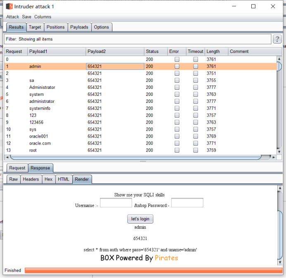Viewport: 286px width, 278px height.
Task: Click the results table scroll up arrow
Action: 279,59
